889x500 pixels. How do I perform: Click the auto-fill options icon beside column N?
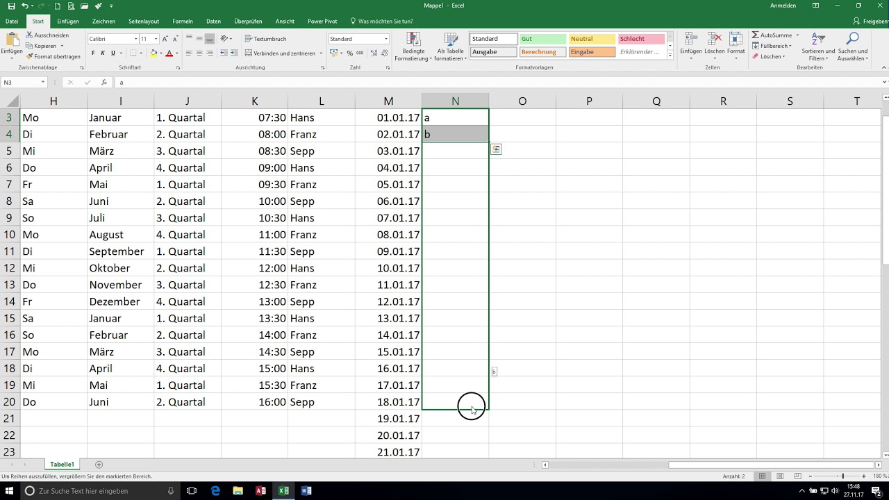tap(496, 149)
